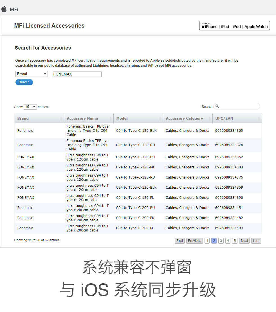This screenshot has width=276, height=312.
Task: Click the Search for Accessories heading
Action: [43, 48]
